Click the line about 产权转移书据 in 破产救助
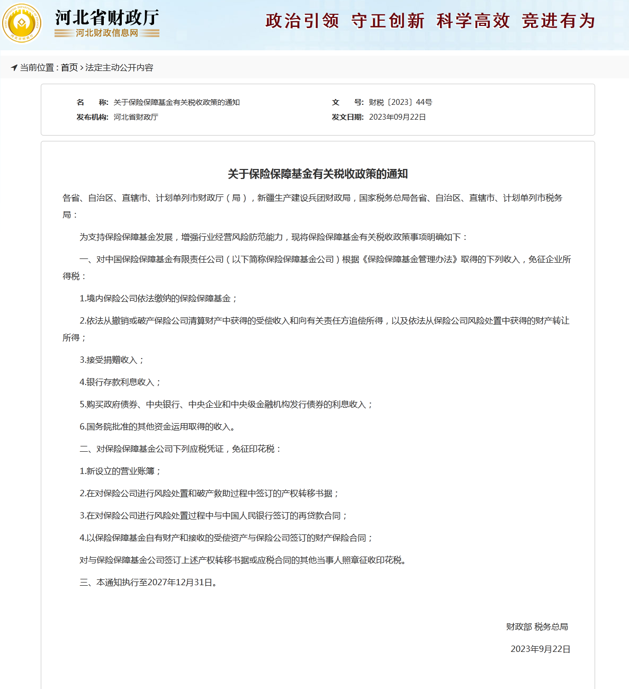The height and width of the screenshot is (689, 629). point(209,494)
